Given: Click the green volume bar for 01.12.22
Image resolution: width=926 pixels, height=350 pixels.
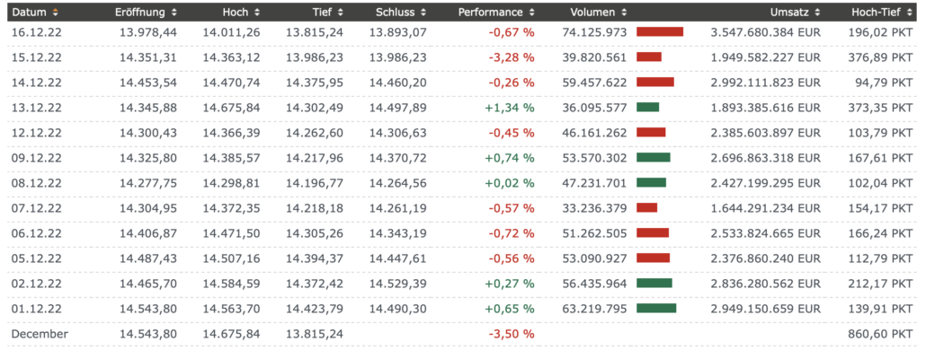Looking at the screenshot, I should click(x=656, y=308).
